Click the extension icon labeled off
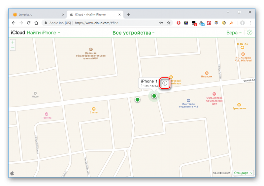 click(x=202, y=23)
